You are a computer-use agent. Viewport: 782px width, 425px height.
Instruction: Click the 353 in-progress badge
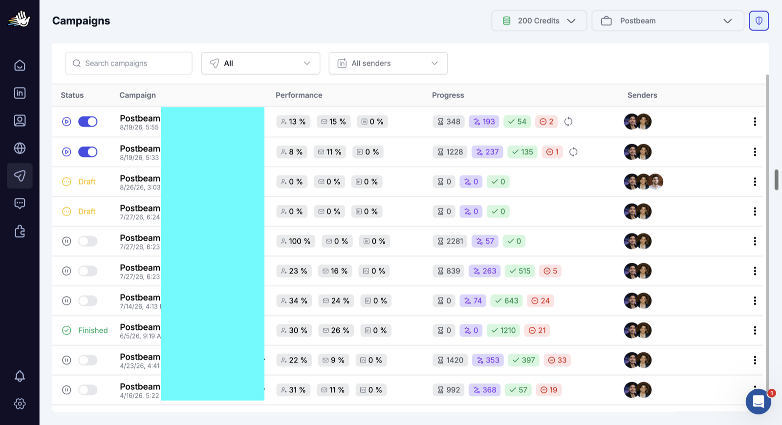coord(488,360)
